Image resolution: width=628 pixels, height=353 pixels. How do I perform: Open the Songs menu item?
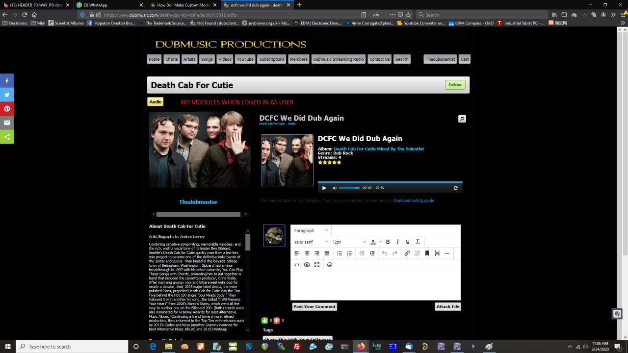tap(207, 59)
